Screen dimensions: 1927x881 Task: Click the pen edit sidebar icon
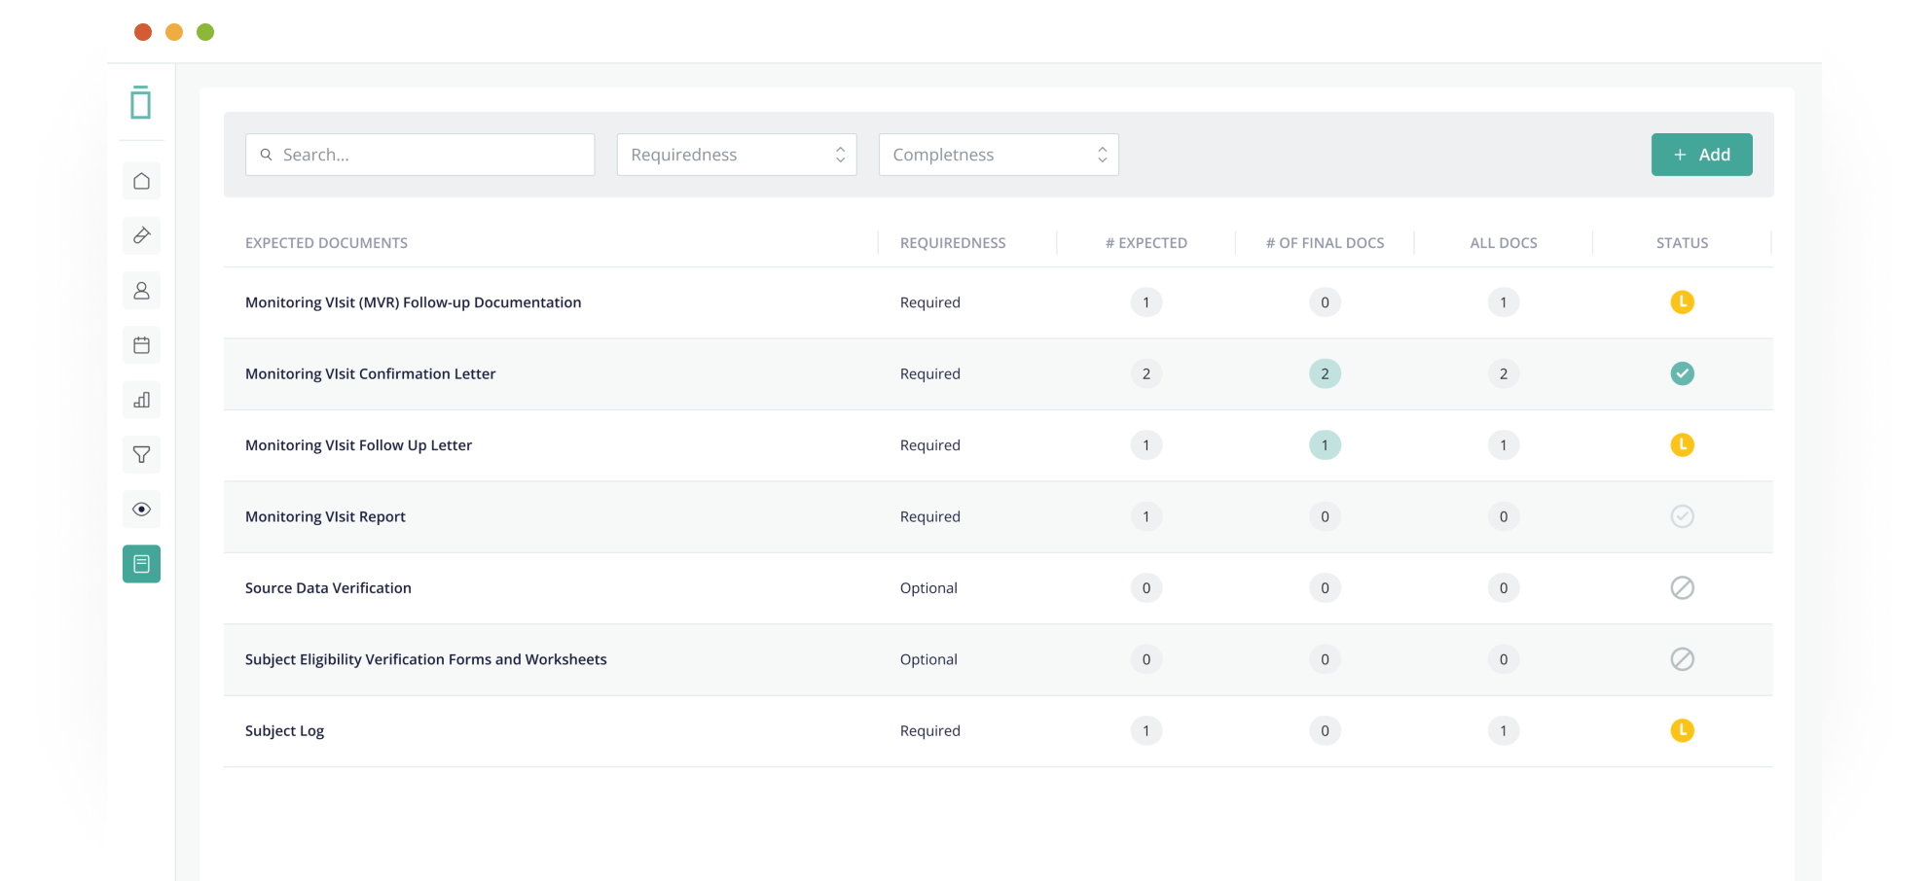point(141,235)
